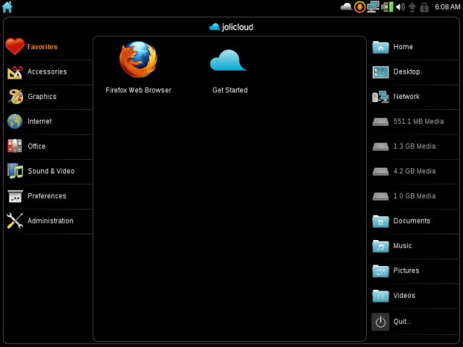
Task: Click the blue home icon in top panel
Action: (x=7, y=7)
